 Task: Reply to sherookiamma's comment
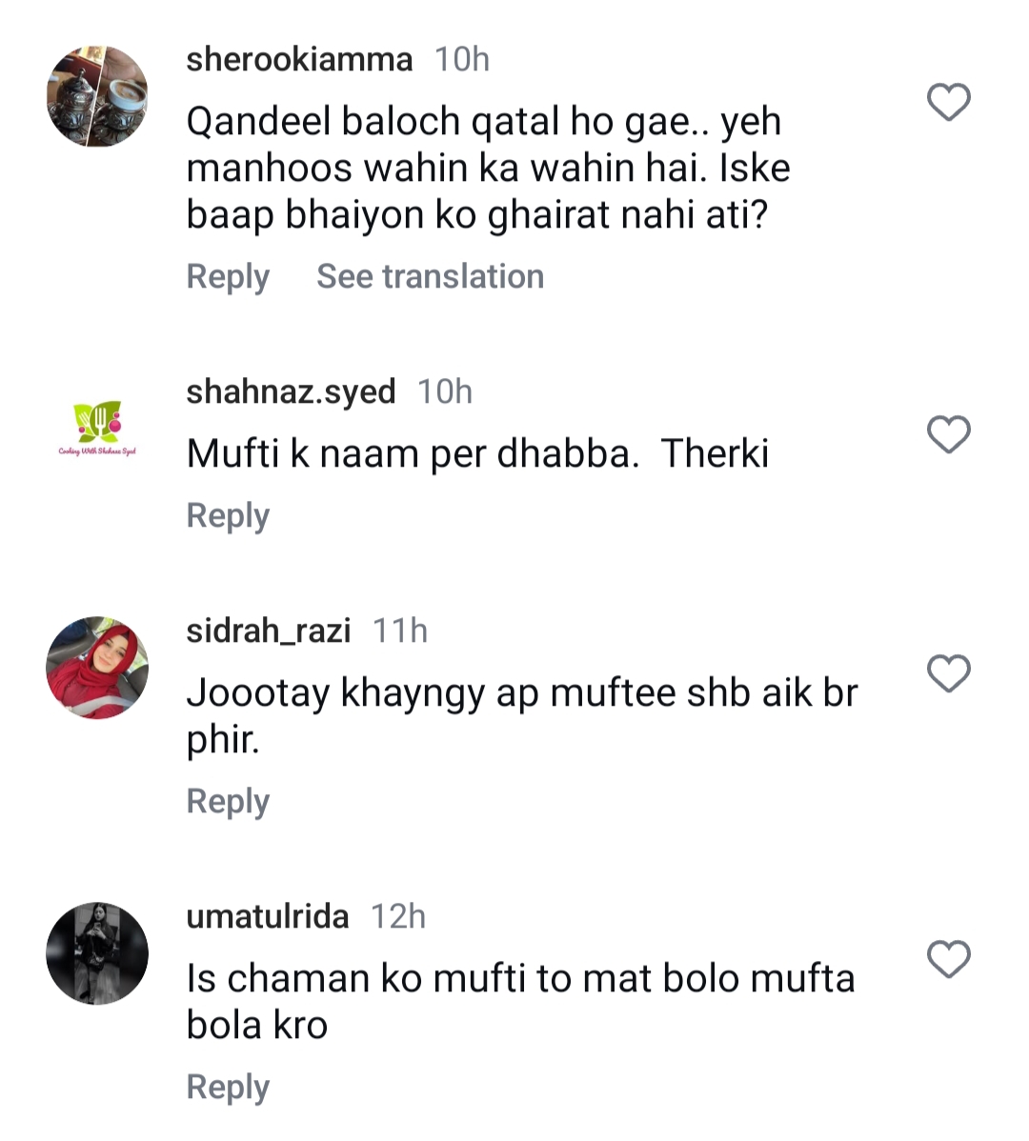click(x=228, y=277)
